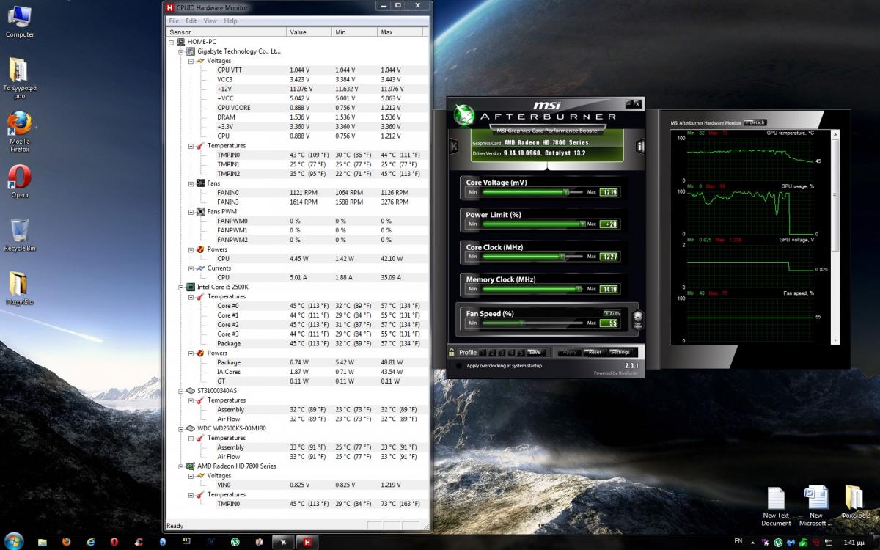The height and width of the screenshot is (550, 880).
Task: Open the File menu in Hardware Monitor
Action: coord(175,21)
